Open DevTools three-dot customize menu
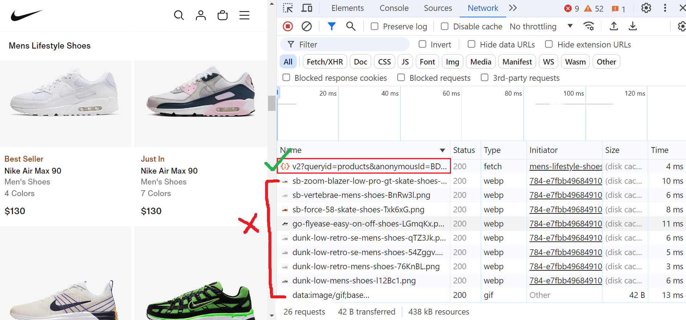686x320 pixels. pos(665,8)
